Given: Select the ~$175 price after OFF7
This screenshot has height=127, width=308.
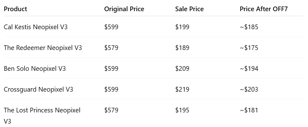Looking at the screenshot, I should (x=249, y=48).
